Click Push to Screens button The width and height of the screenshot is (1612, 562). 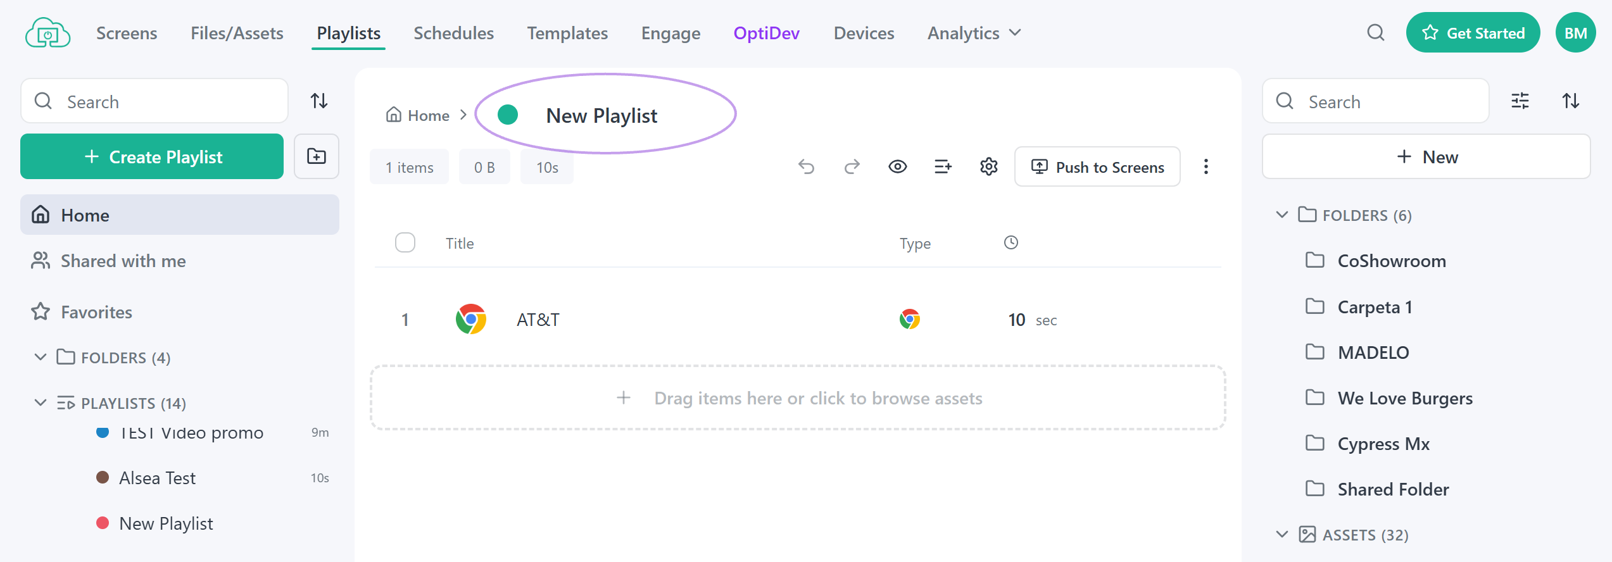[1097, 167]
